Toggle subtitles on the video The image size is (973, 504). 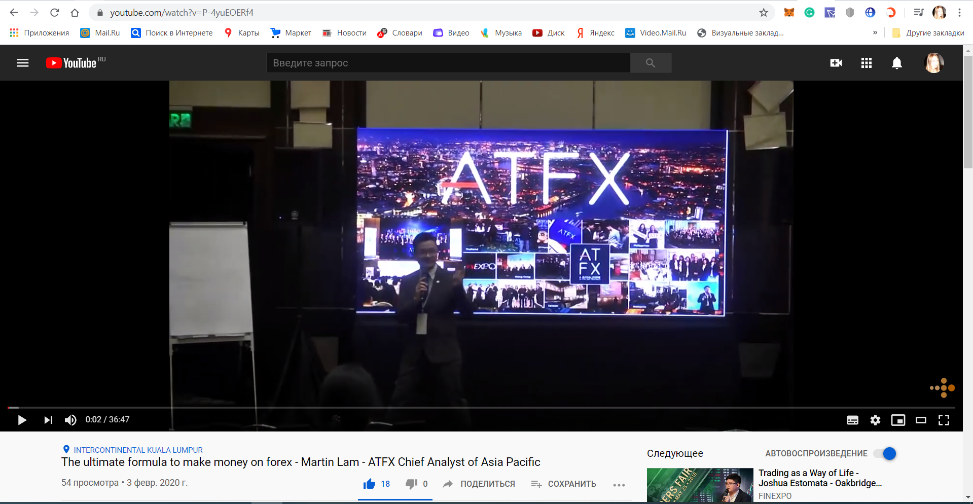pos(852,420)
